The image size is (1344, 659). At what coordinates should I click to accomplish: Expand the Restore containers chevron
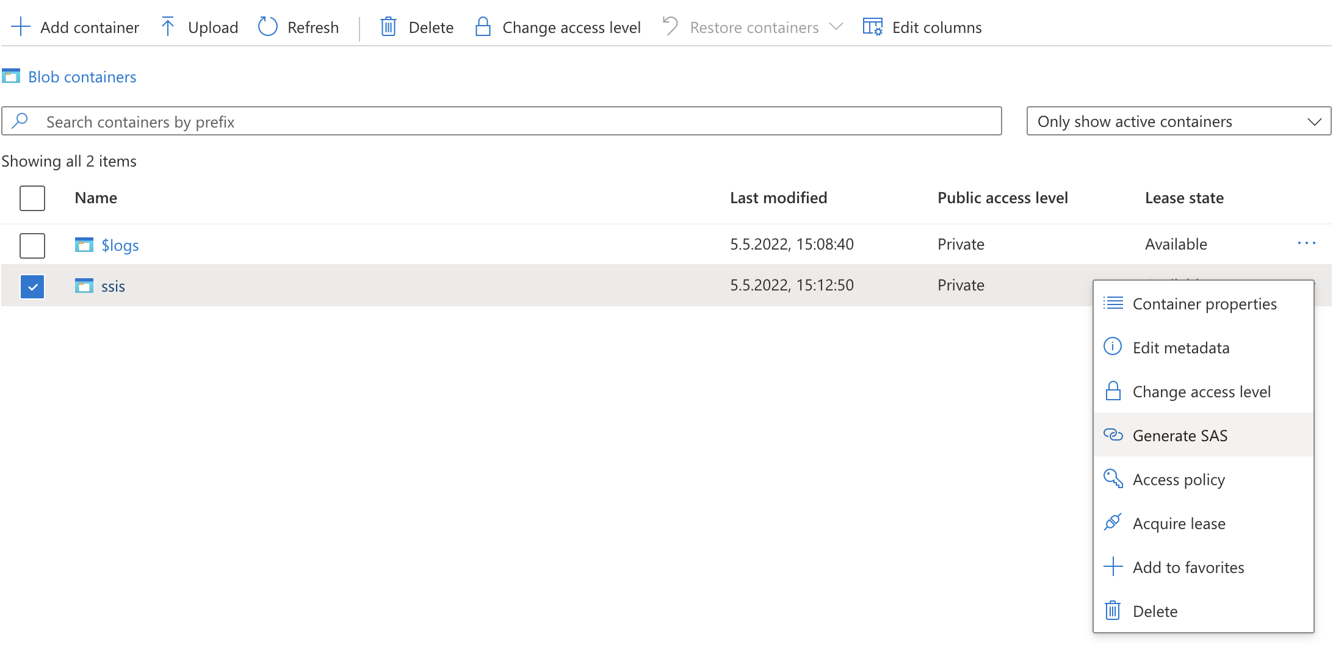point(836,27)
